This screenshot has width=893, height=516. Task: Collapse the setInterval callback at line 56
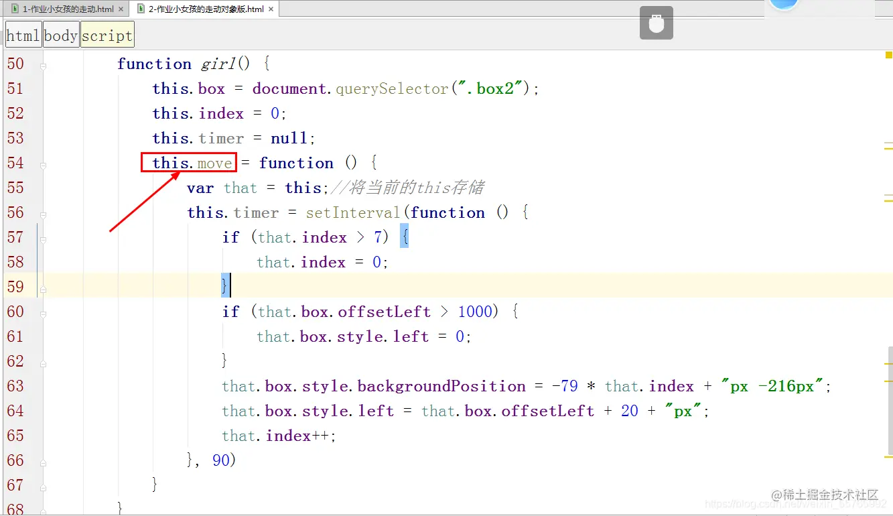tap(43, 214)
